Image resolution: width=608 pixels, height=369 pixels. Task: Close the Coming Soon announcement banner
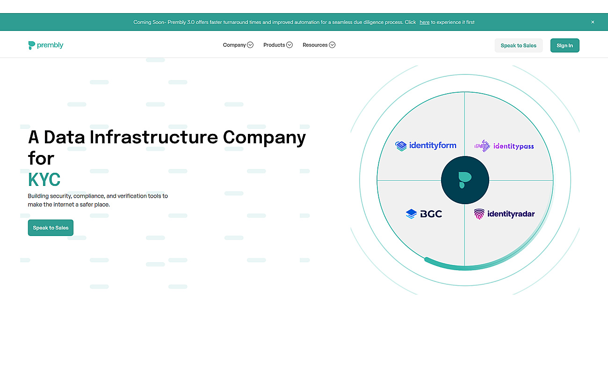pos(593,22)
